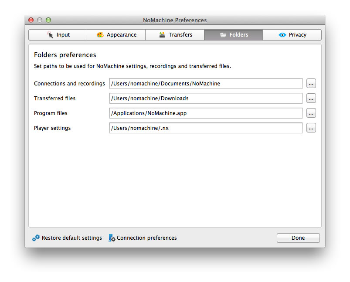Browse for Transferred files folder
Viewport: 350px width, 282px height.
point(311,98)
